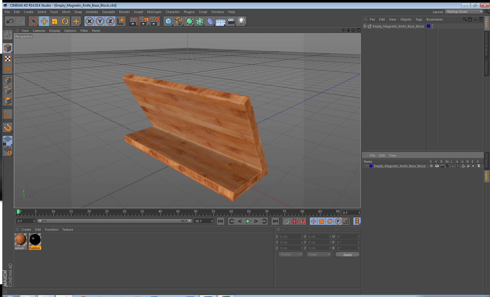Click Object Manager search icon
The width and height of the screenshot is (490, 297).
(464, 19)
